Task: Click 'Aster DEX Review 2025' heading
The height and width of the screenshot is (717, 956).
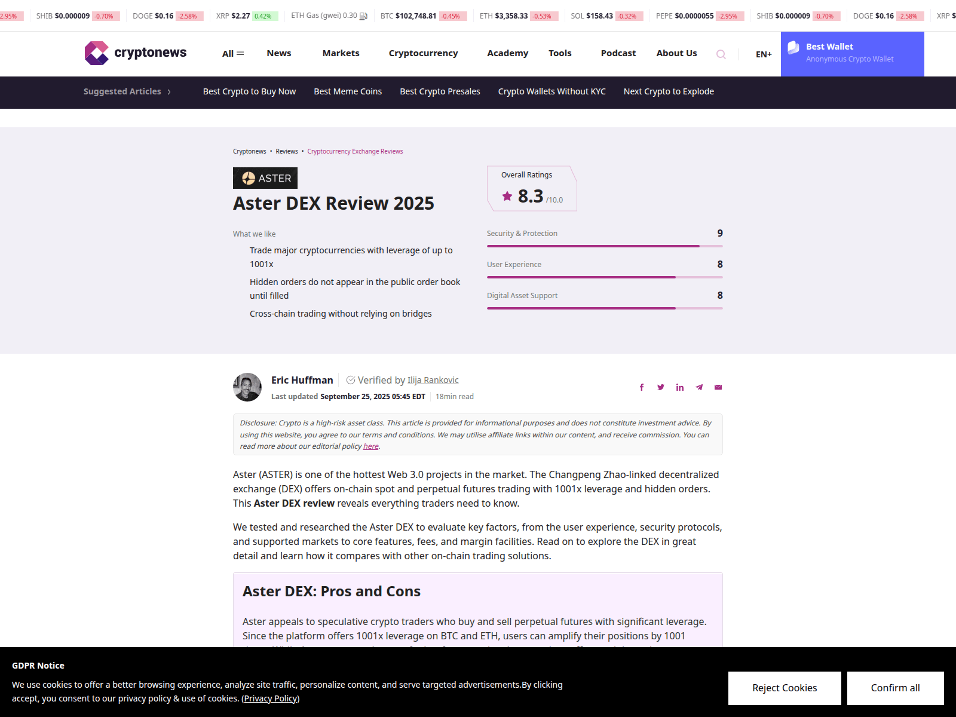Action: pyautogui.click(x=333, y=203)
